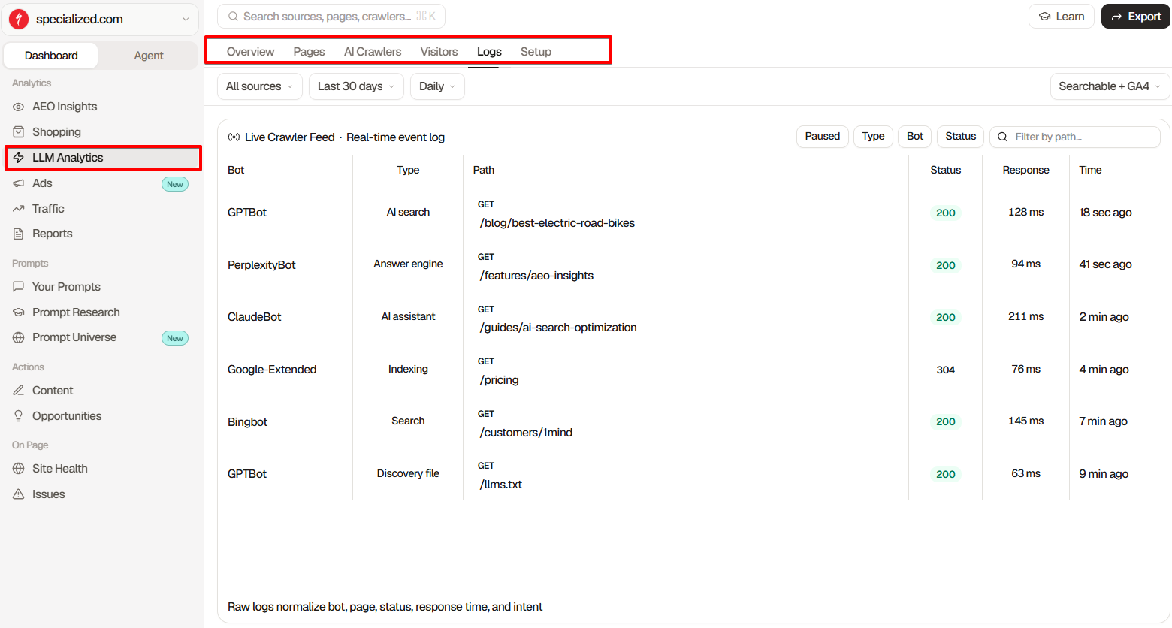Click the Learn button
This screenshot has height=628, width=1172.
[1062, 17]
